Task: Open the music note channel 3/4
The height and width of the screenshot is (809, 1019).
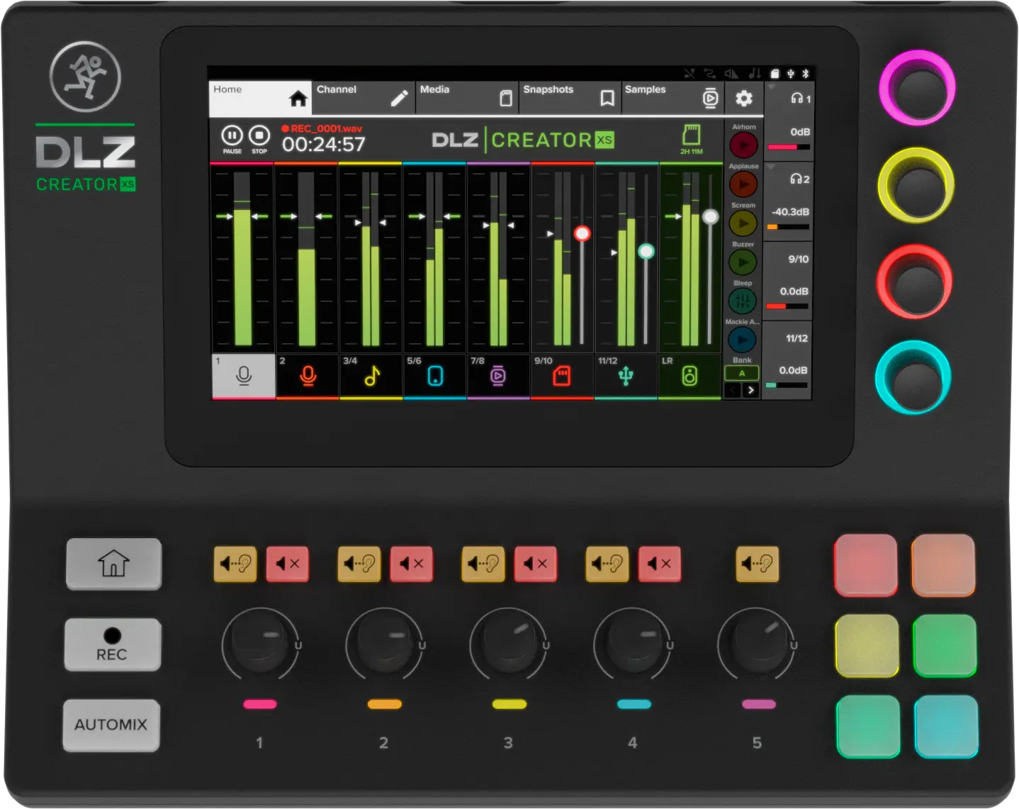Action: click(x=368, y=376)
